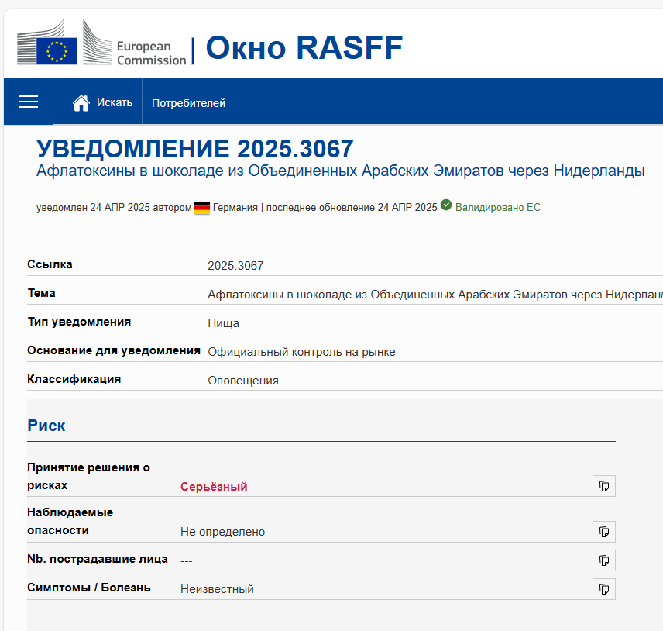Click the Неизвестный symptoms value

point(217,589)
